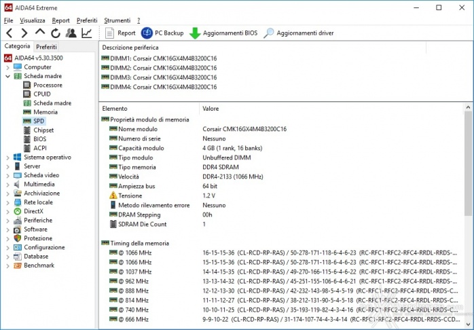Open the File menu
This screenshot has width=474, height=330.
pyautogui.click(x=8, y=20)
